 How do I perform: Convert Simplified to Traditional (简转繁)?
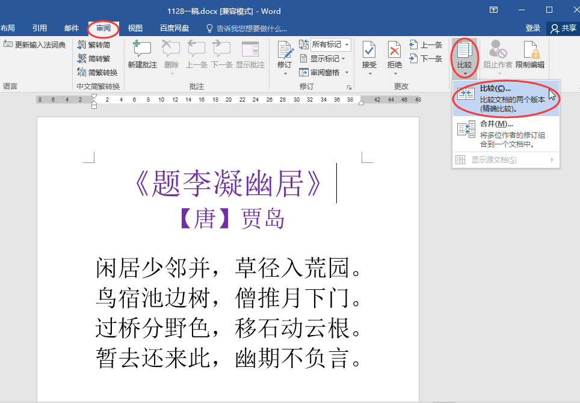(x=94, y=58)
